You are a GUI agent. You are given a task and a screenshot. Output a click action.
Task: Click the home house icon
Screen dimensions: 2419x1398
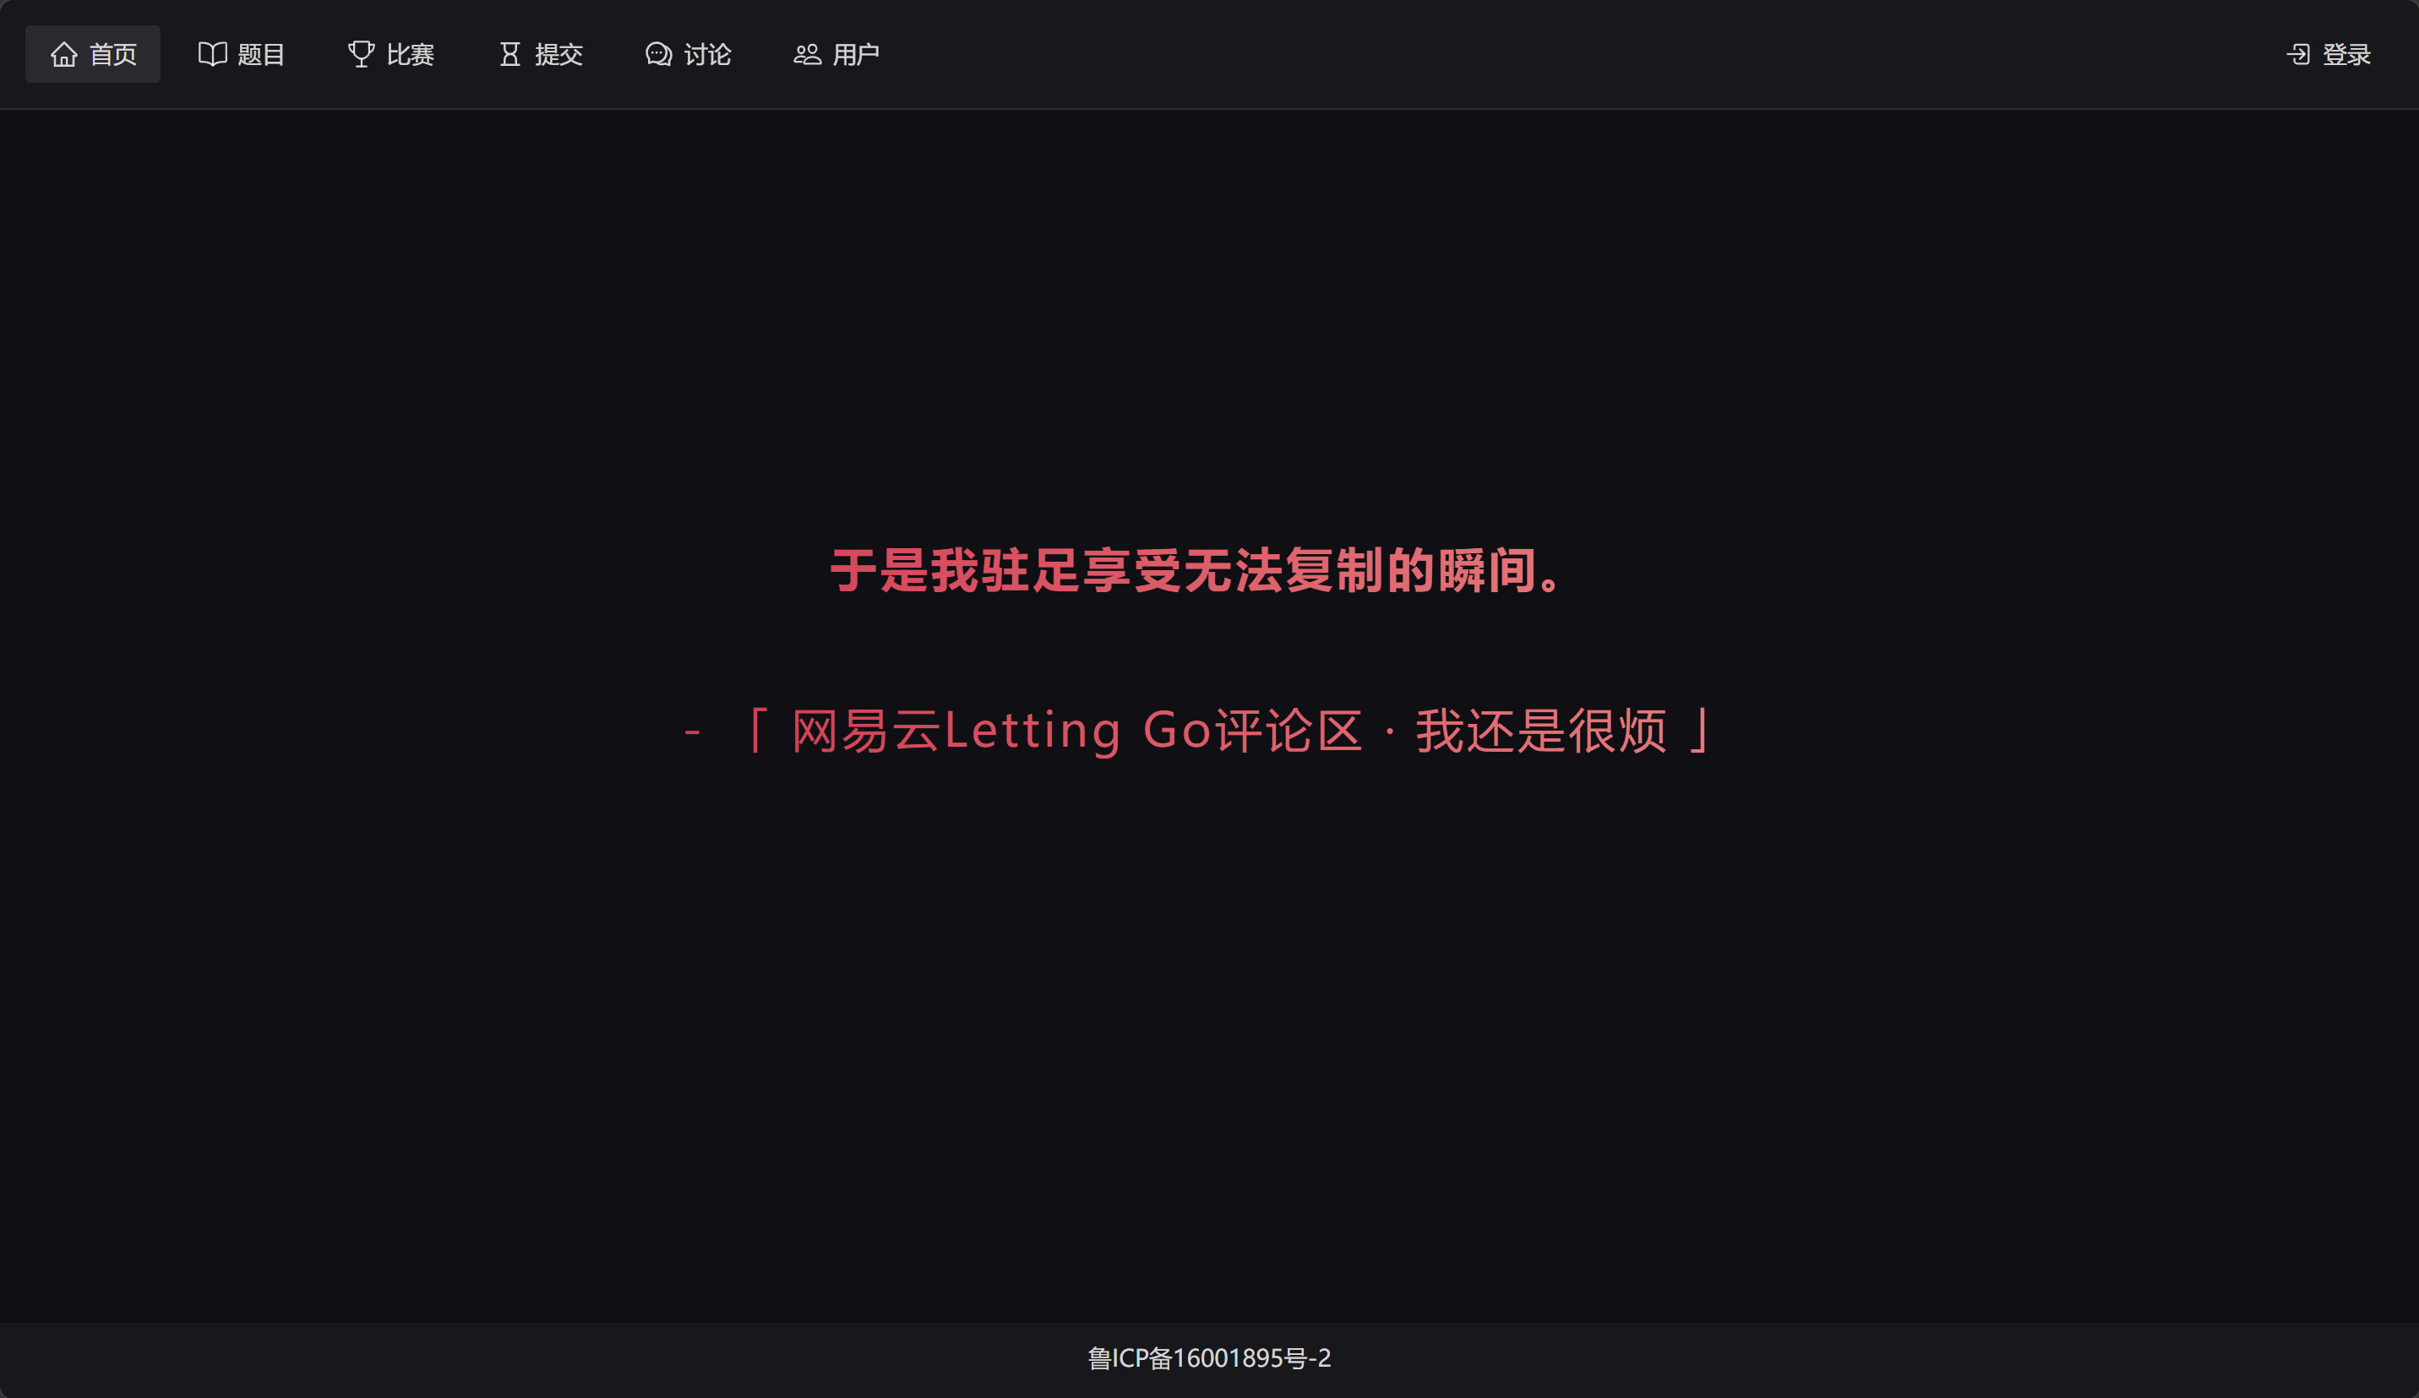click(x=63, y=55)
